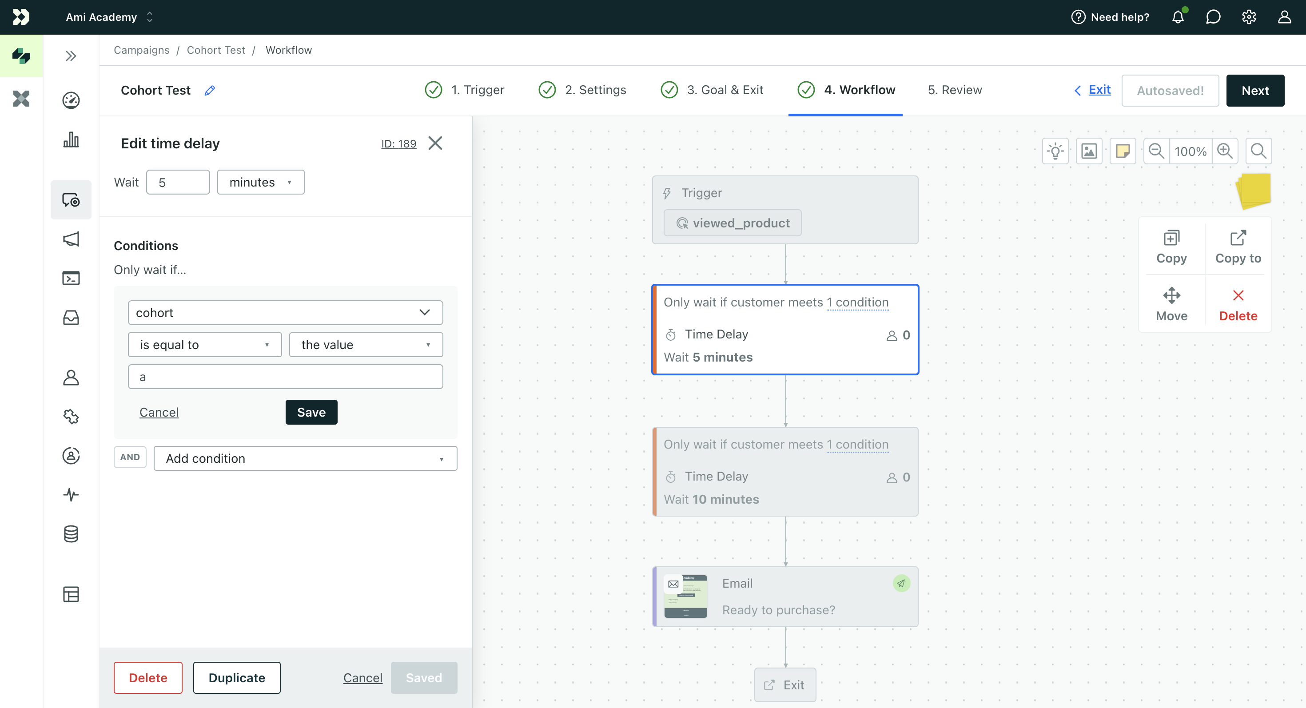Open Content table icon in sidebar
Viewport: 1306px width, 708px height.
pos(71,594)
